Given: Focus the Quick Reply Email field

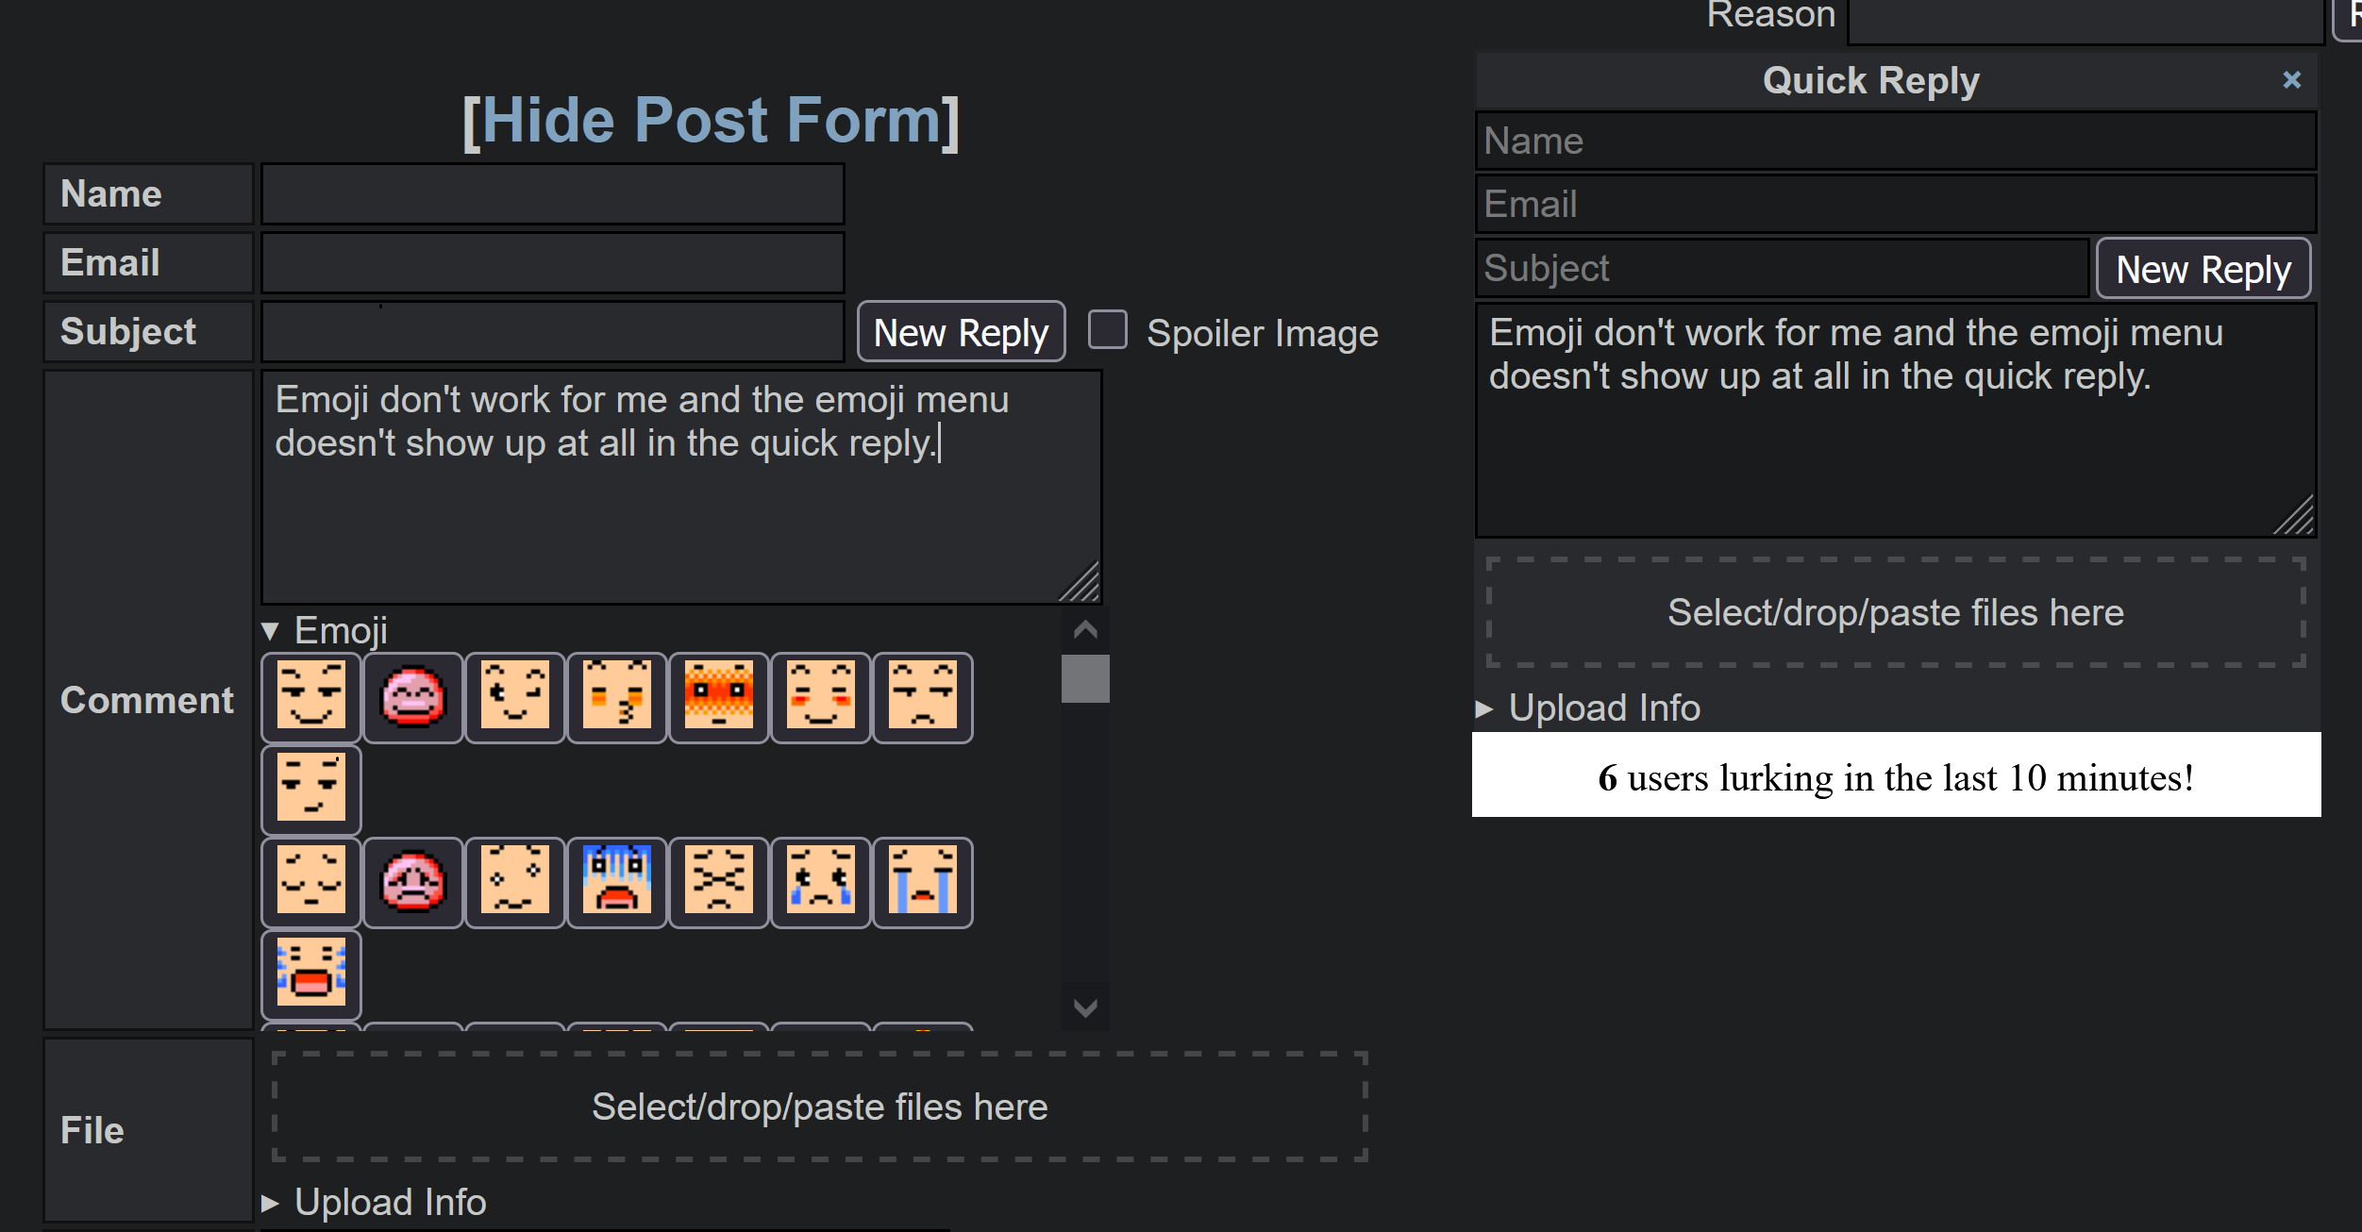Looking at the screenshot, I should pyautogui.click(x=1895, y=204).
